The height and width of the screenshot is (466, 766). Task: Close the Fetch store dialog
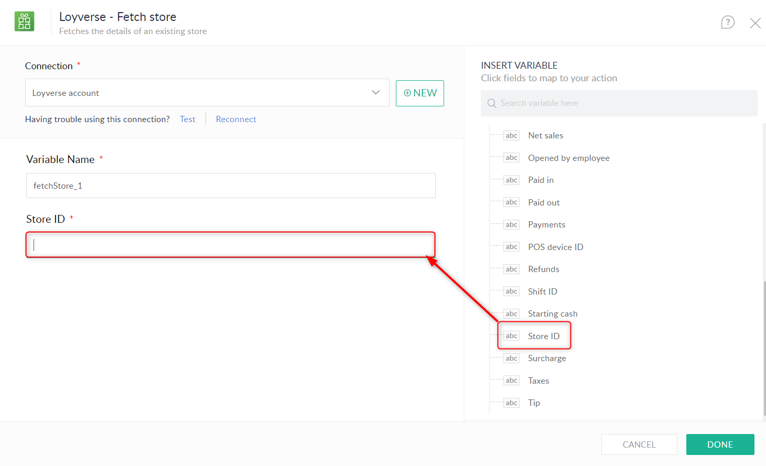(x=755, y=23)
